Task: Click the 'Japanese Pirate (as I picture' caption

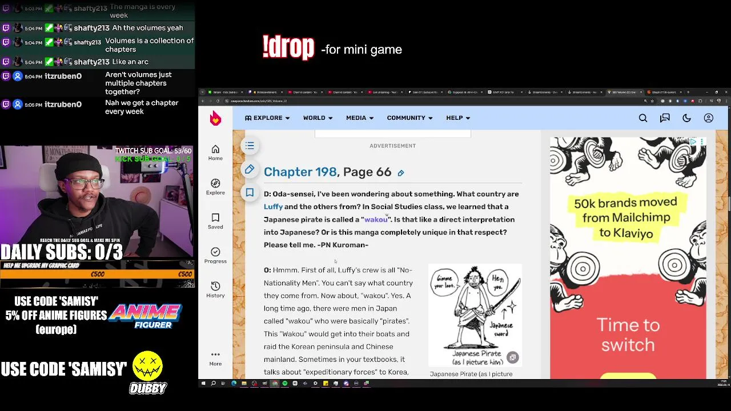Action: coord(471,374)
